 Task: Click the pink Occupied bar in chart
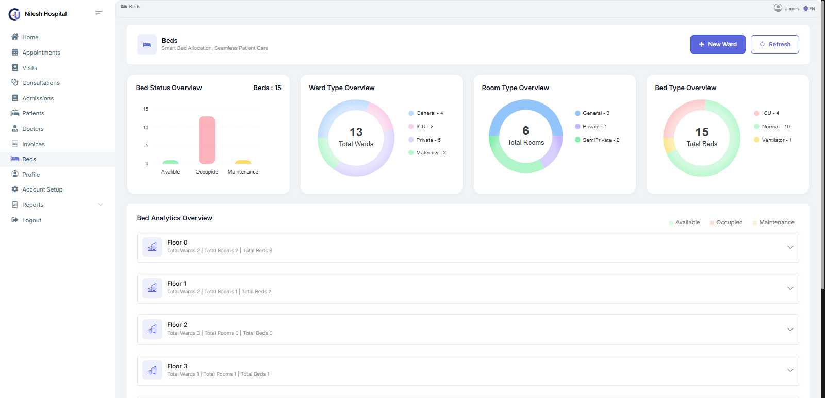pos(207,140)
